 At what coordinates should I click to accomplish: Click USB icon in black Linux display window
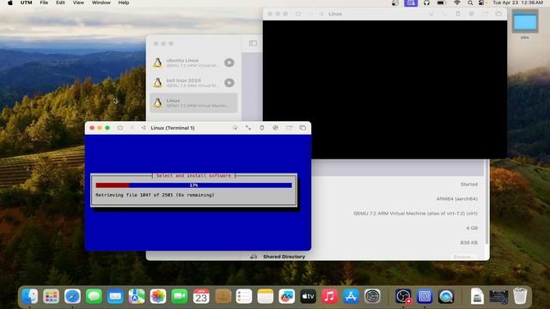[x=458, y=14]
